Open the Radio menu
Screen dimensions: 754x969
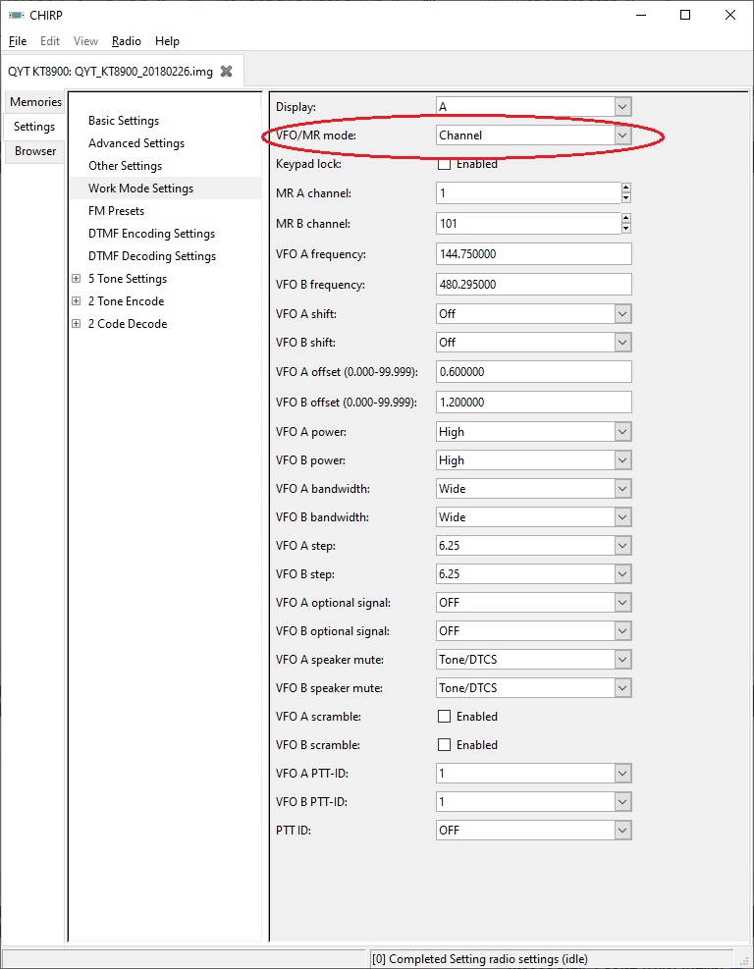coord(126,41)
